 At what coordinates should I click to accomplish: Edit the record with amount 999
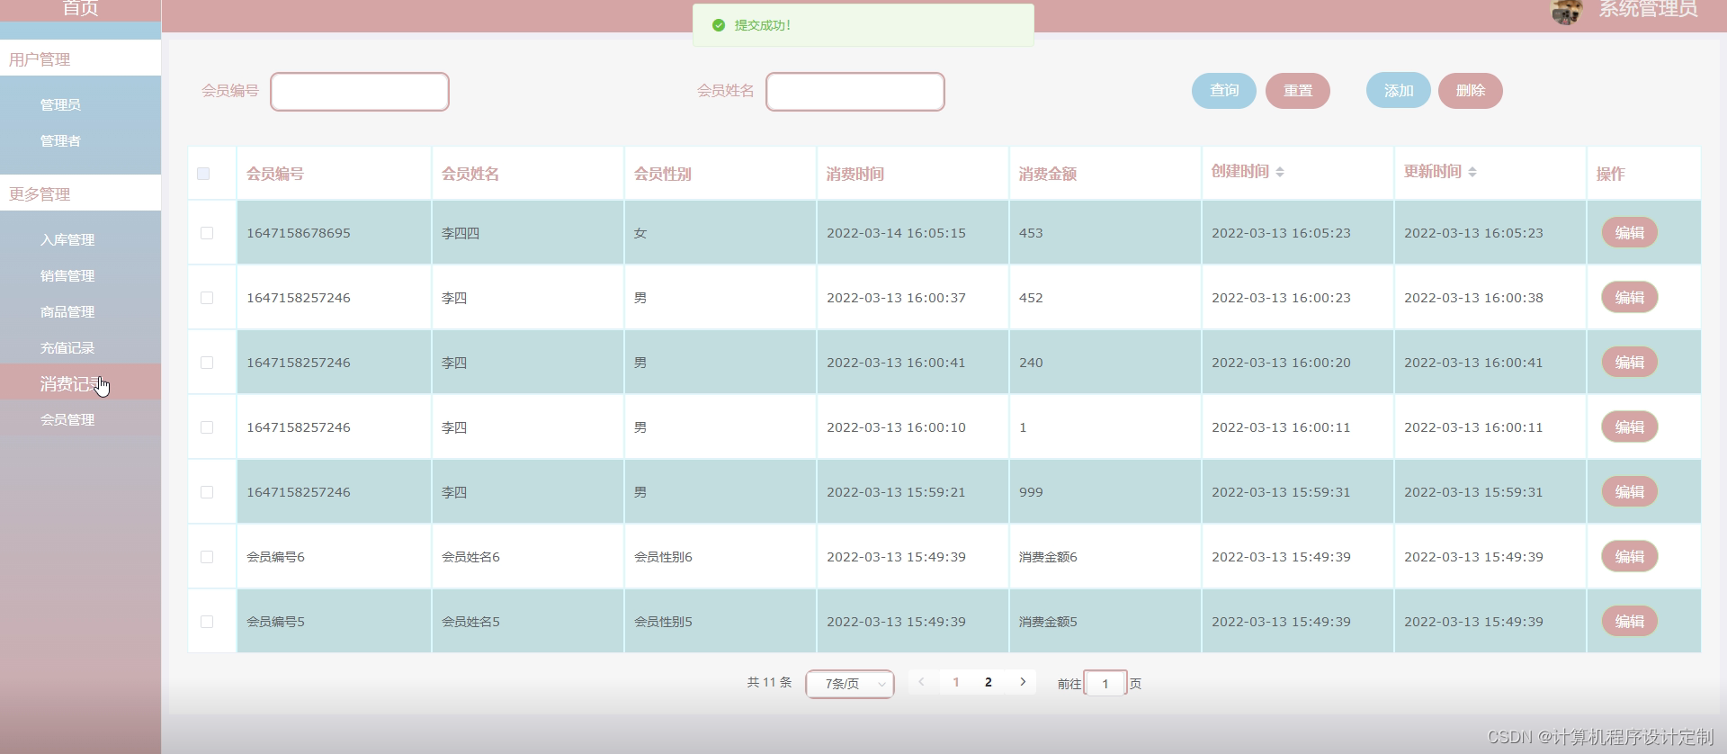[1630, 492]
